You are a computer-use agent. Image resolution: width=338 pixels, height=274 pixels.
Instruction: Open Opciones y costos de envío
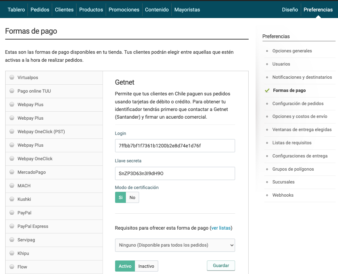[300, 117]
